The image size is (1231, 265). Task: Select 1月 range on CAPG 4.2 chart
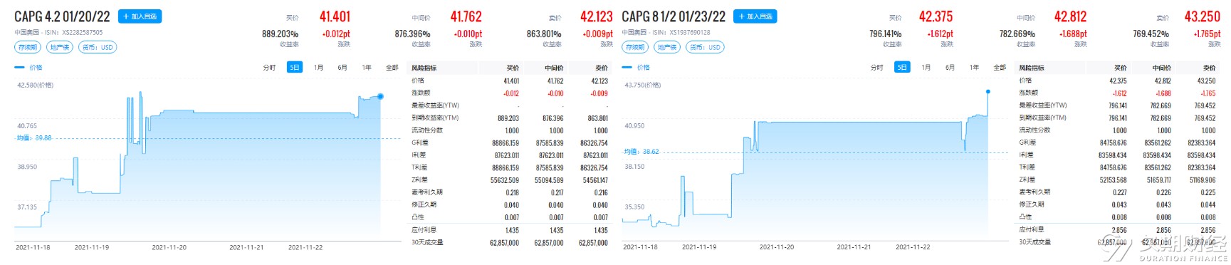(318, 68)
